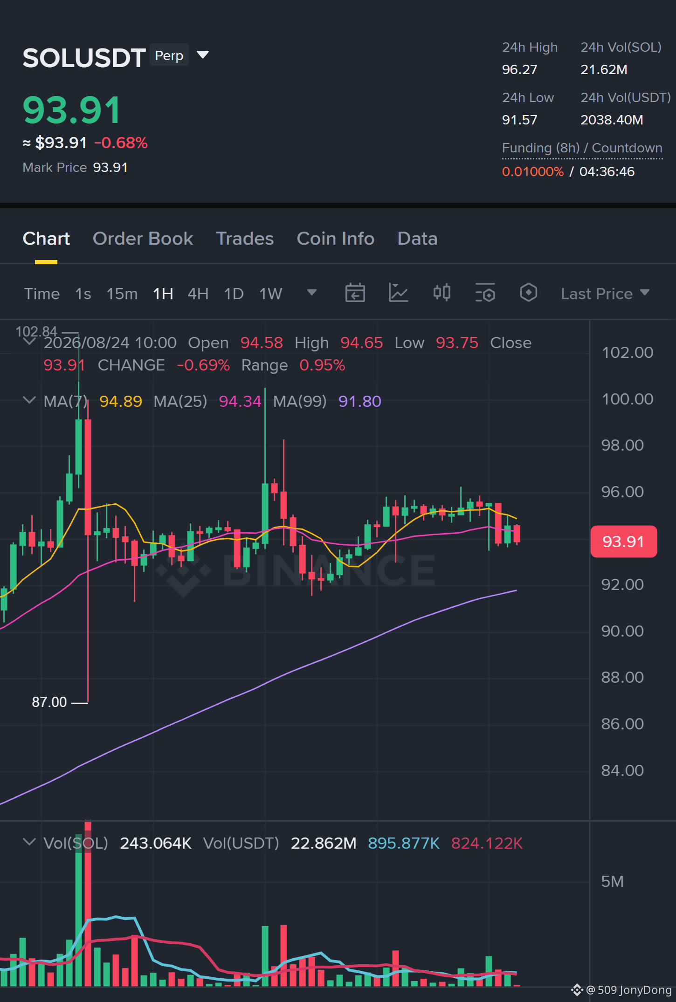Tap the 24h High value 96.27

[520, 69]
